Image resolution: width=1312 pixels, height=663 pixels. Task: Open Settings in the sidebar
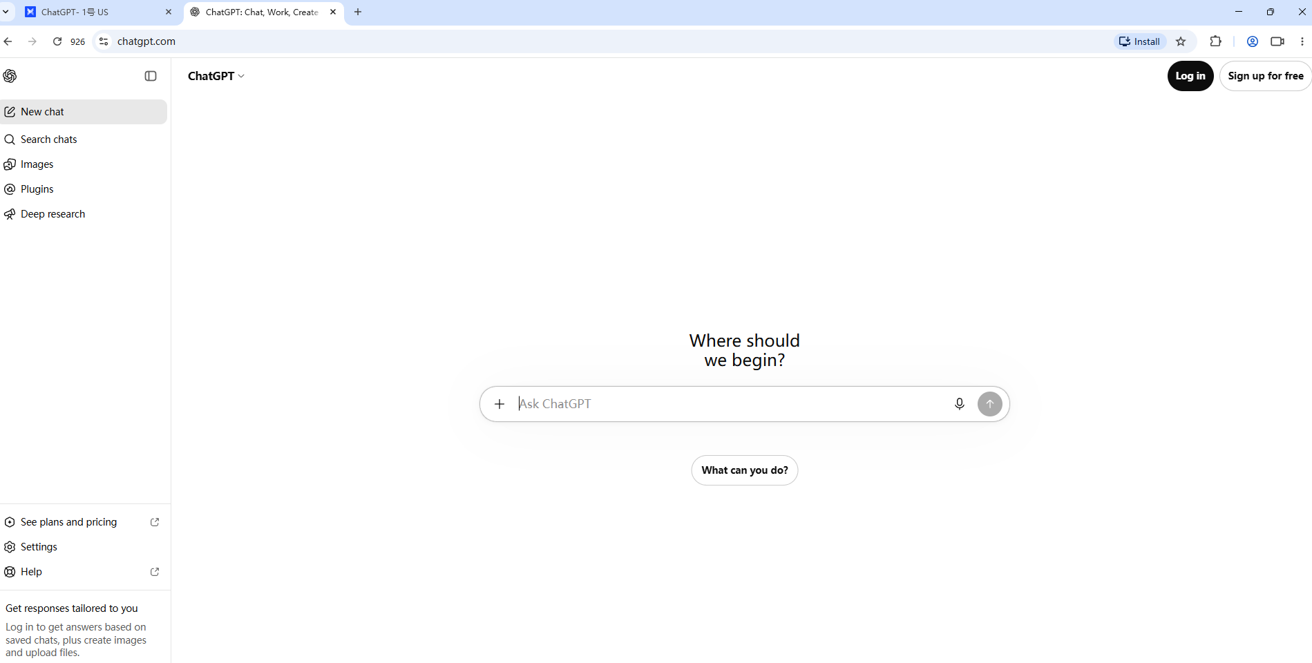click(x=84, y=547)
